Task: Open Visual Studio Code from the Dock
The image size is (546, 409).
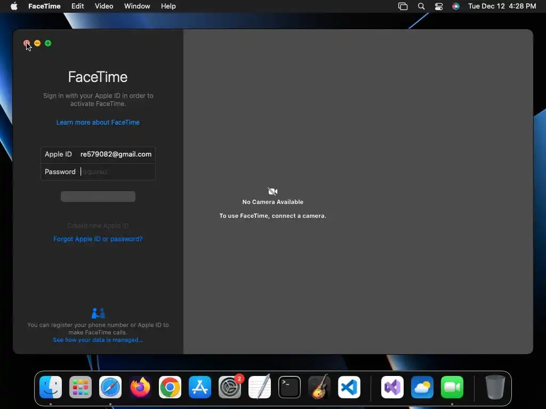Action: click(349, 387)
